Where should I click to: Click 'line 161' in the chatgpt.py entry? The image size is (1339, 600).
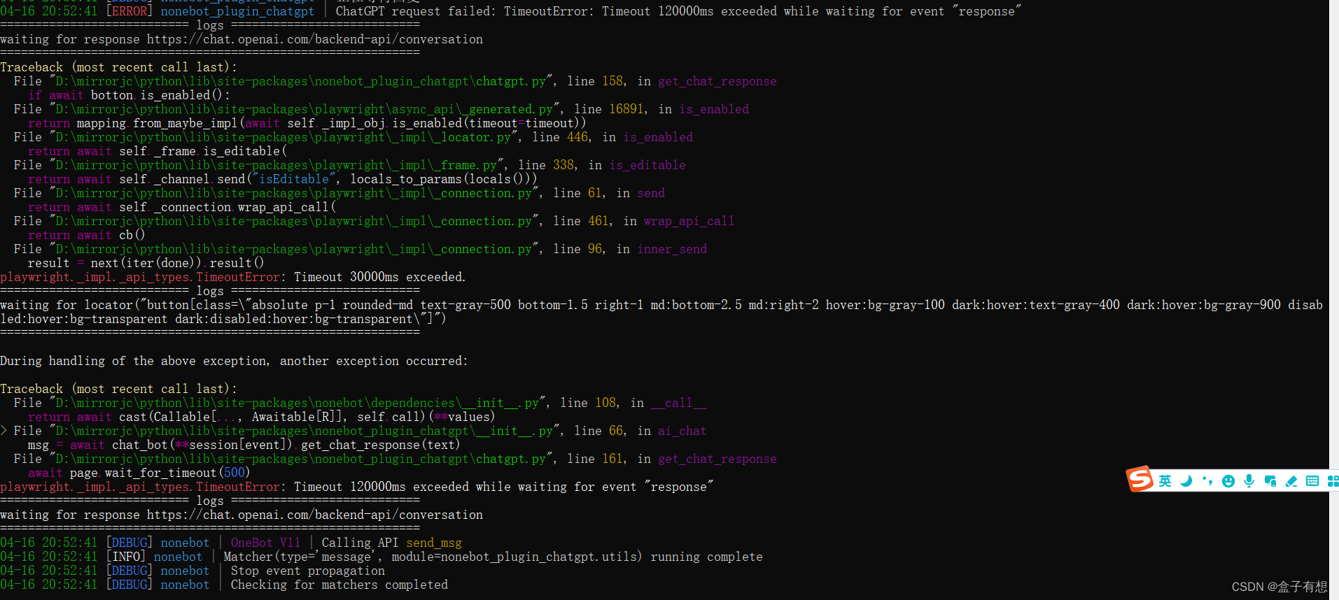point(595,459)
